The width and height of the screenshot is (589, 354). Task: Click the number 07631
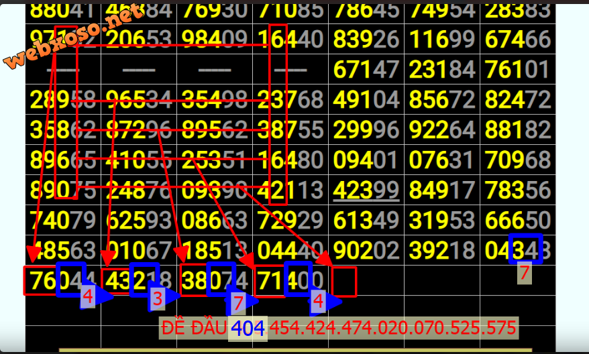pyautogui.click(x=442, y=160)
